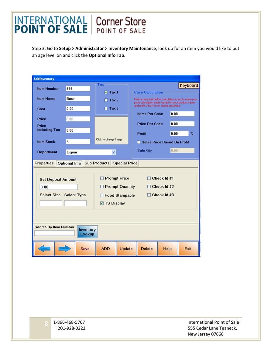Click the Set Deposit Amount field
The height and width of the screenshot is (351, 271).
click(x=59, y=187)
